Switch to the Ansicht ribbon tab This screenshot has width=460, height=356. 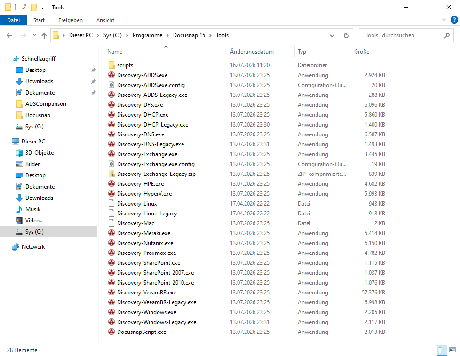pyautogui.click(x=105, y=20)
